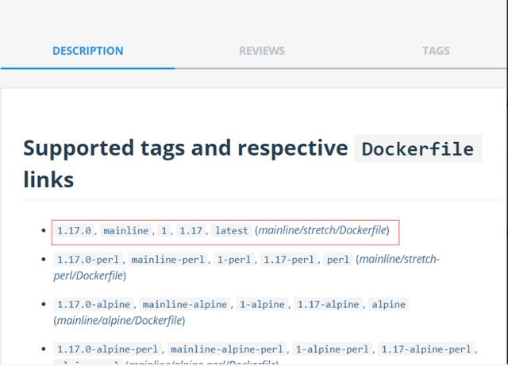Image resolution: width=508 pixels, height=366 pixels.
Task: Select the Description tab
Action: [x=87, y=51]
